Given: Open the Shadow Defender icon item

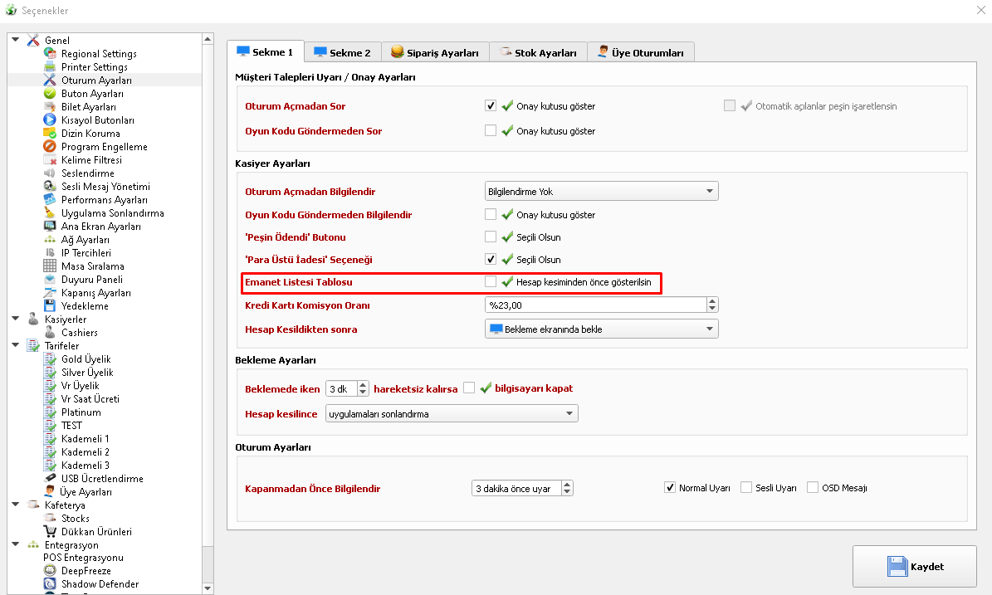Looking at the screenshot, I should (x=50, y=584).
